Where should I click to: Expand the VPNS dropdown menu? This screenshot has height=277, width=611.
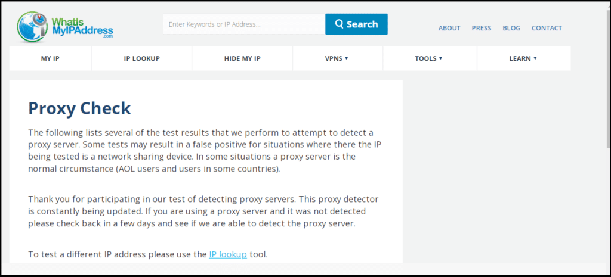click(338, 58)
